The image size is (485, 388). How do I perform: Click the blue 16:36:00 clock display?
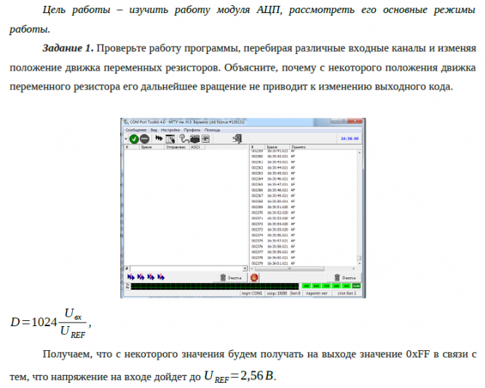pos(350,138)
